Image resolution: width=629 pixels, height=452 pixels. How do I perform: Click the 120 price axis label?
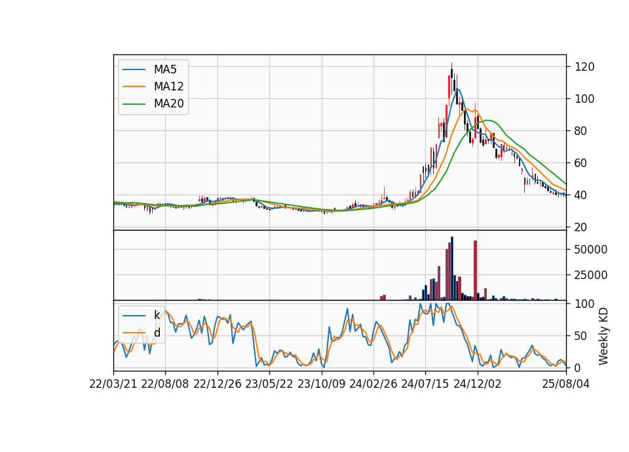click(x=584, y=67)
